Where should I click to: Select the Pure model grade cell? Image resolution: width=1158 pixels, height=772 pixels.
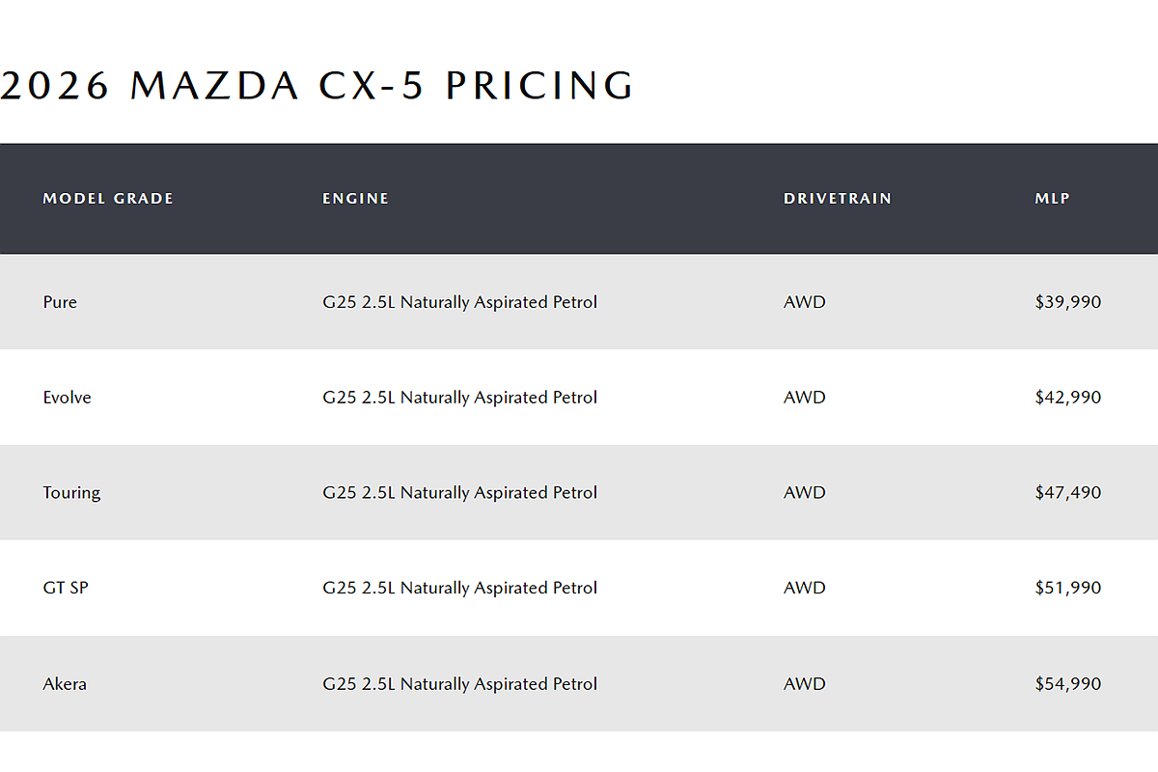point(60,302)
